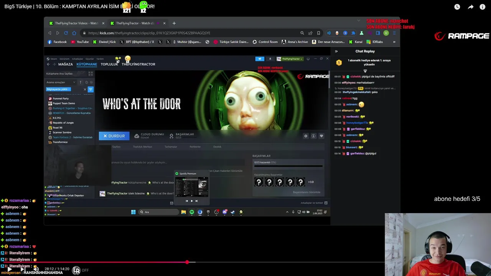Click the Windows Start button in taskbar
This screenshot has width=491, height=276.
click(133, 212)
